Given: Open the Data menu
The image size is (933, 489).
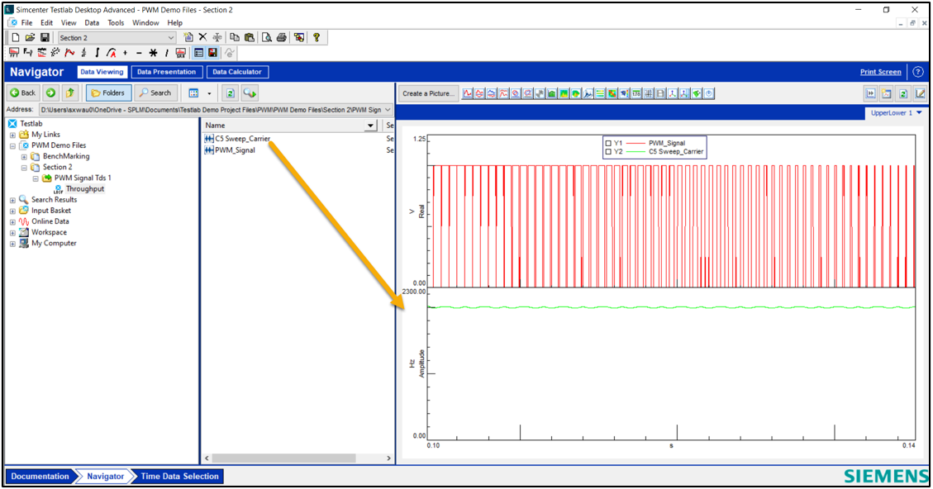Looking at the screenshot, I should 92,22.
